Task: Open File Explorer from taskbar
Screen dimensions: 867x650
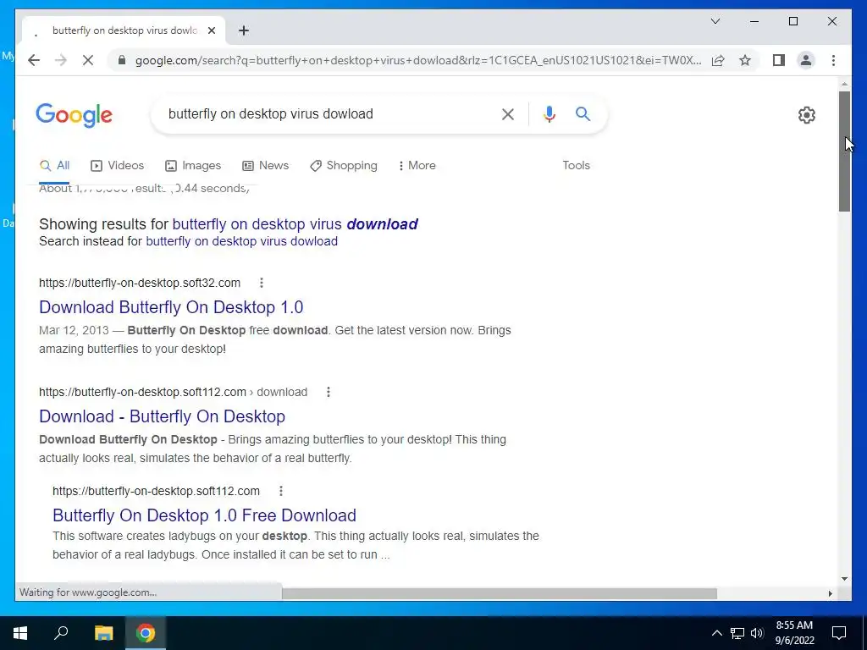Action: pyautogui.click(x=103, y=633)
